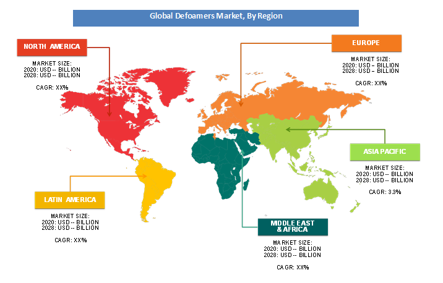
Task: Click the Middle East & Africa CAGR text
Action: click(x=293, y=267)
